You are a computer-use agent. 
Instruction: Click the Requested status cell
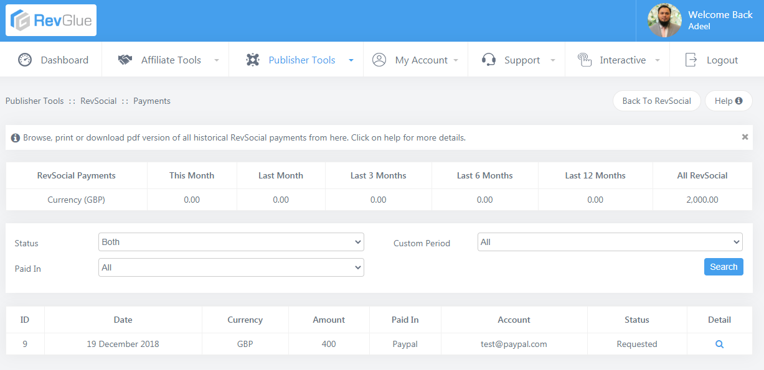coord(637,344)
